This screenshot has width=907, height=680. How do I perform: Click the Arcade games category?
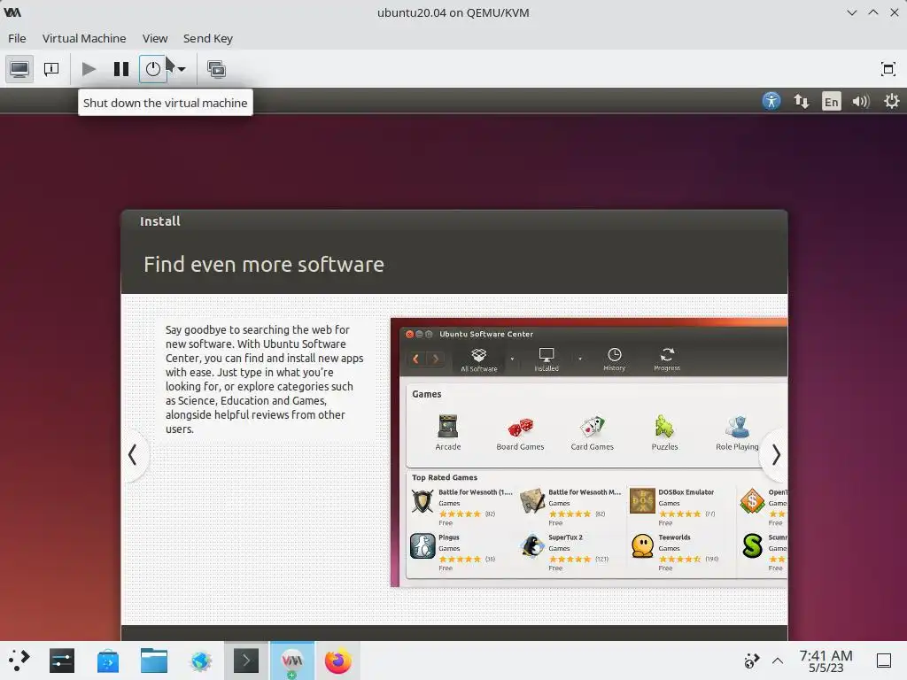pos(447,432)
